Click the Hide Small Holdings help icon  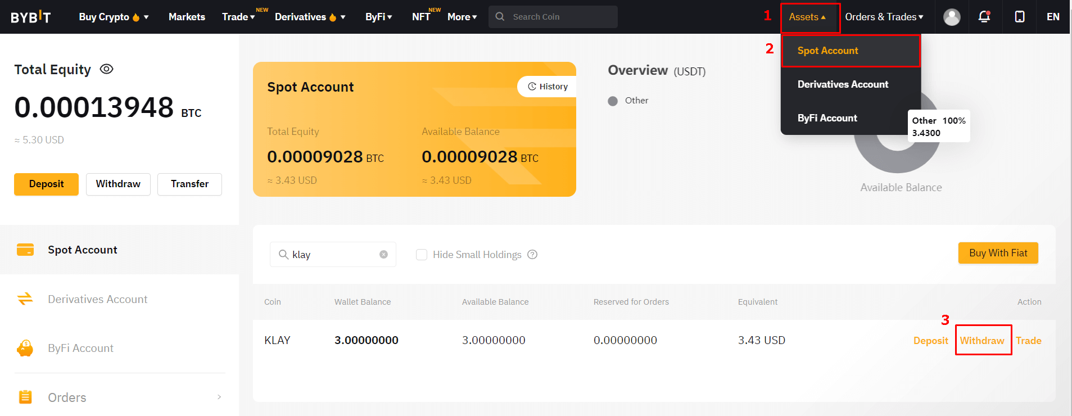pyautogui.click(x=532, y=255)
